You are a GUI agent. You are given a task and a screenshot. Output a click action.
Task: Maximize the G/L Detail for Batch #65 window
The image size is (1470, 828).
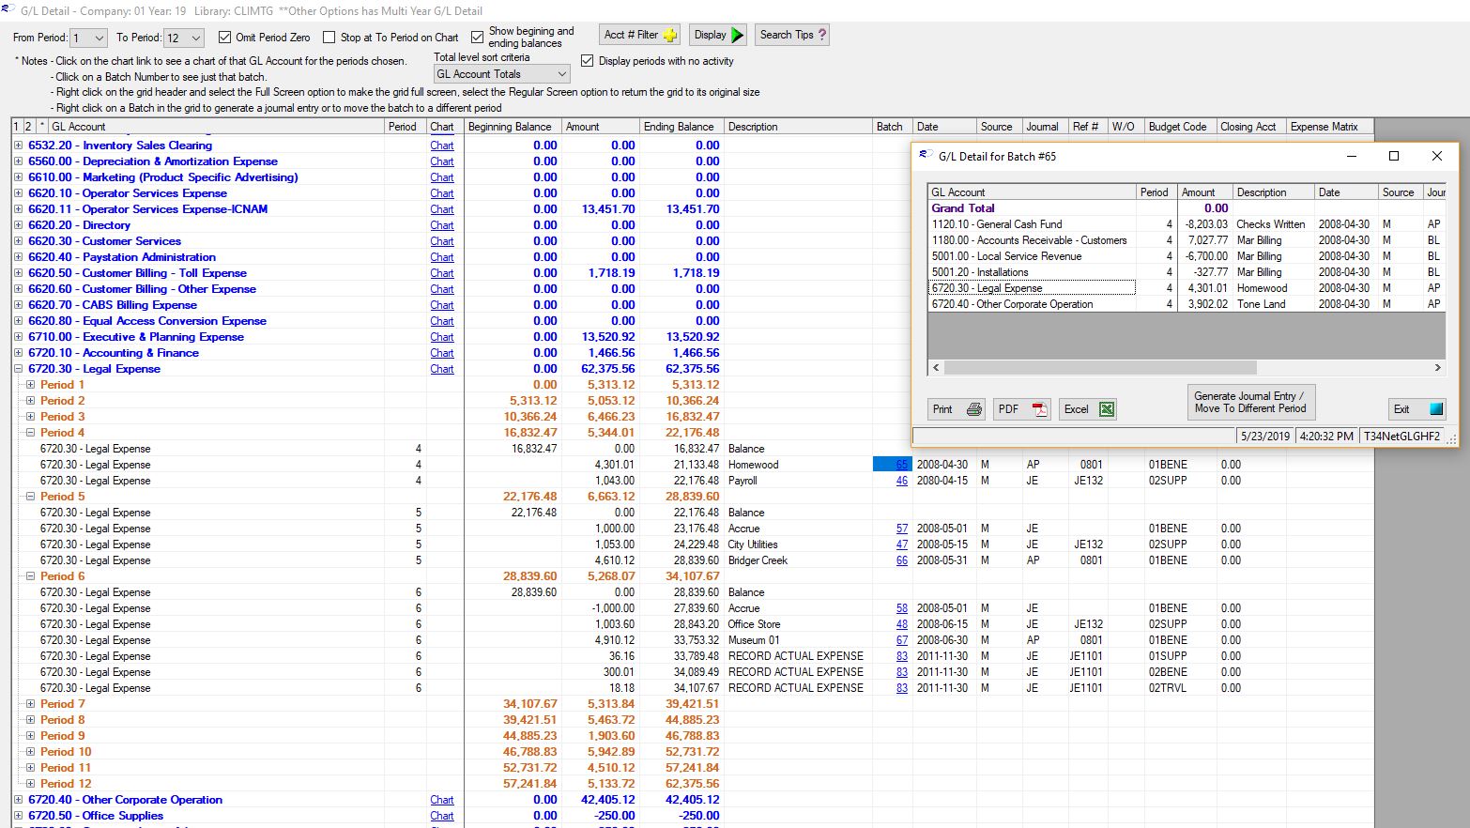click(x=1394, y=156)
